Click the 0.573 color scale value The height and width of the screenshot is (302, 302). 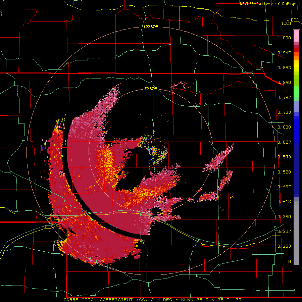click(x=284, y=157)
